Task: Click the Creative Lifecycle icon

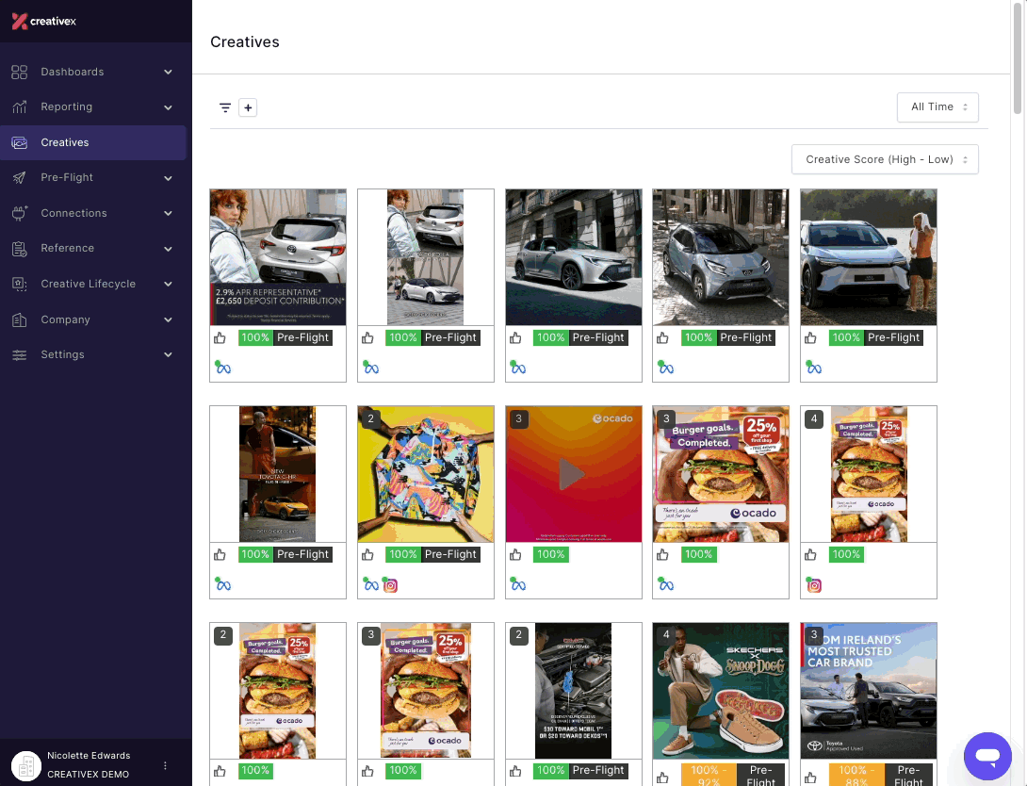Action: pos(20,284)
